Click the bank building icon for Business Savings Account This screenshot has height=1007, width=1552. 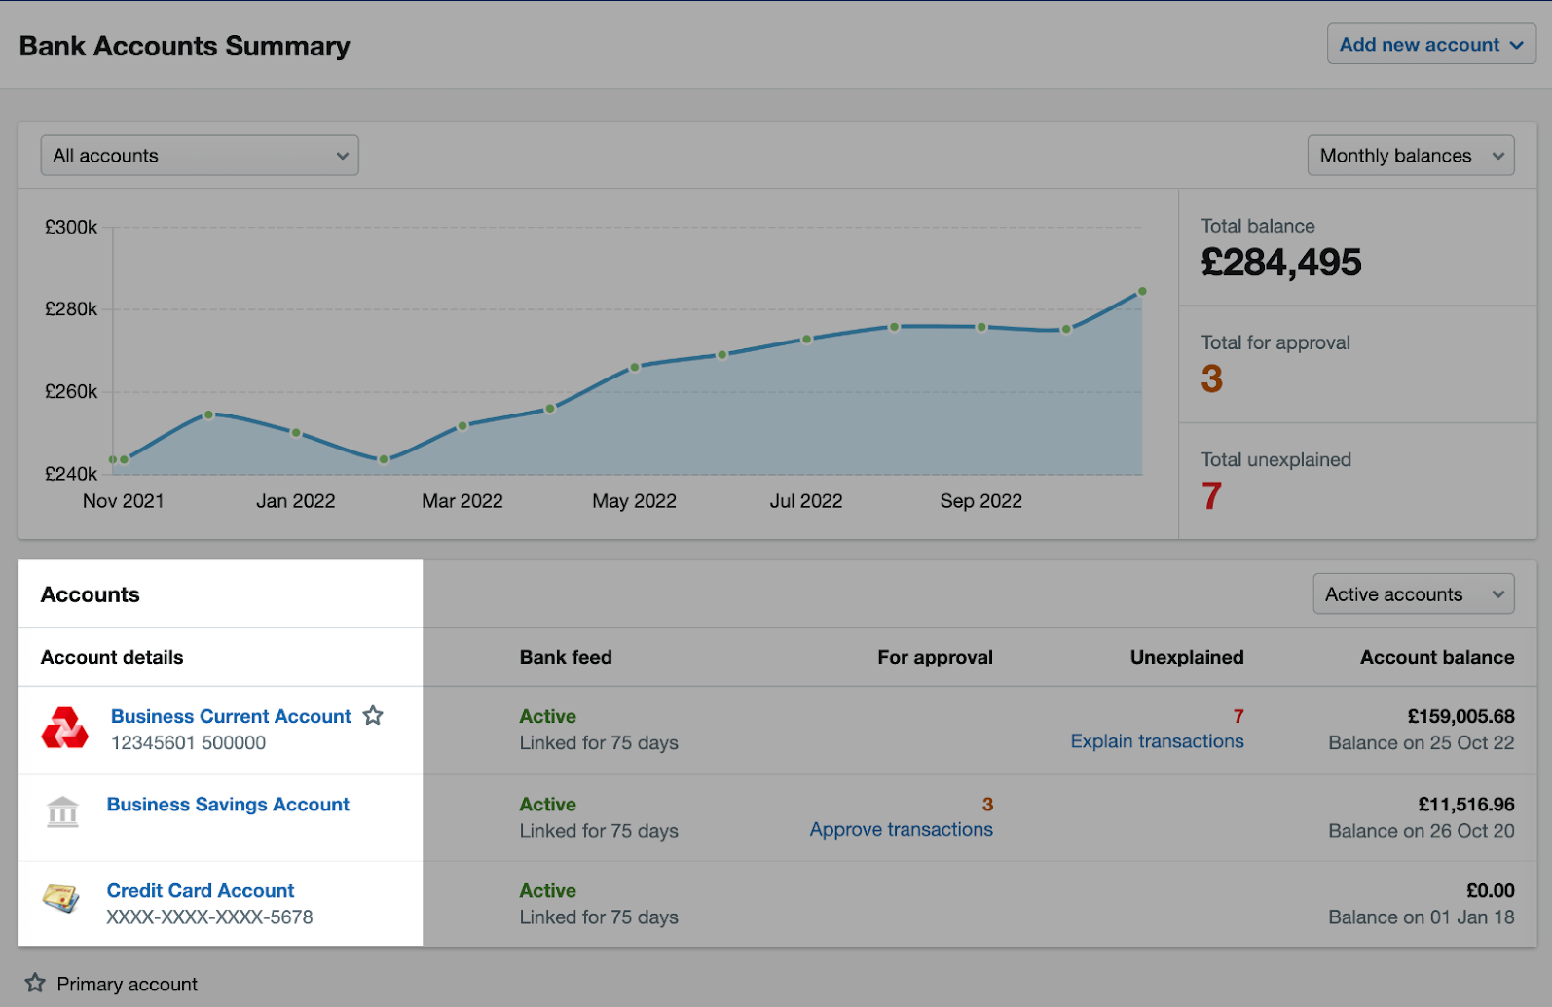[x=62, y=810]
